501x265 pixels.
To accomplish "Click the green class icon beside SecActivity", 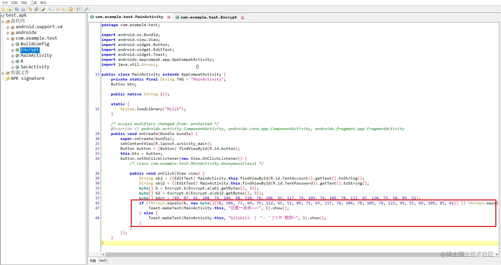I will (x=17, y=67).
